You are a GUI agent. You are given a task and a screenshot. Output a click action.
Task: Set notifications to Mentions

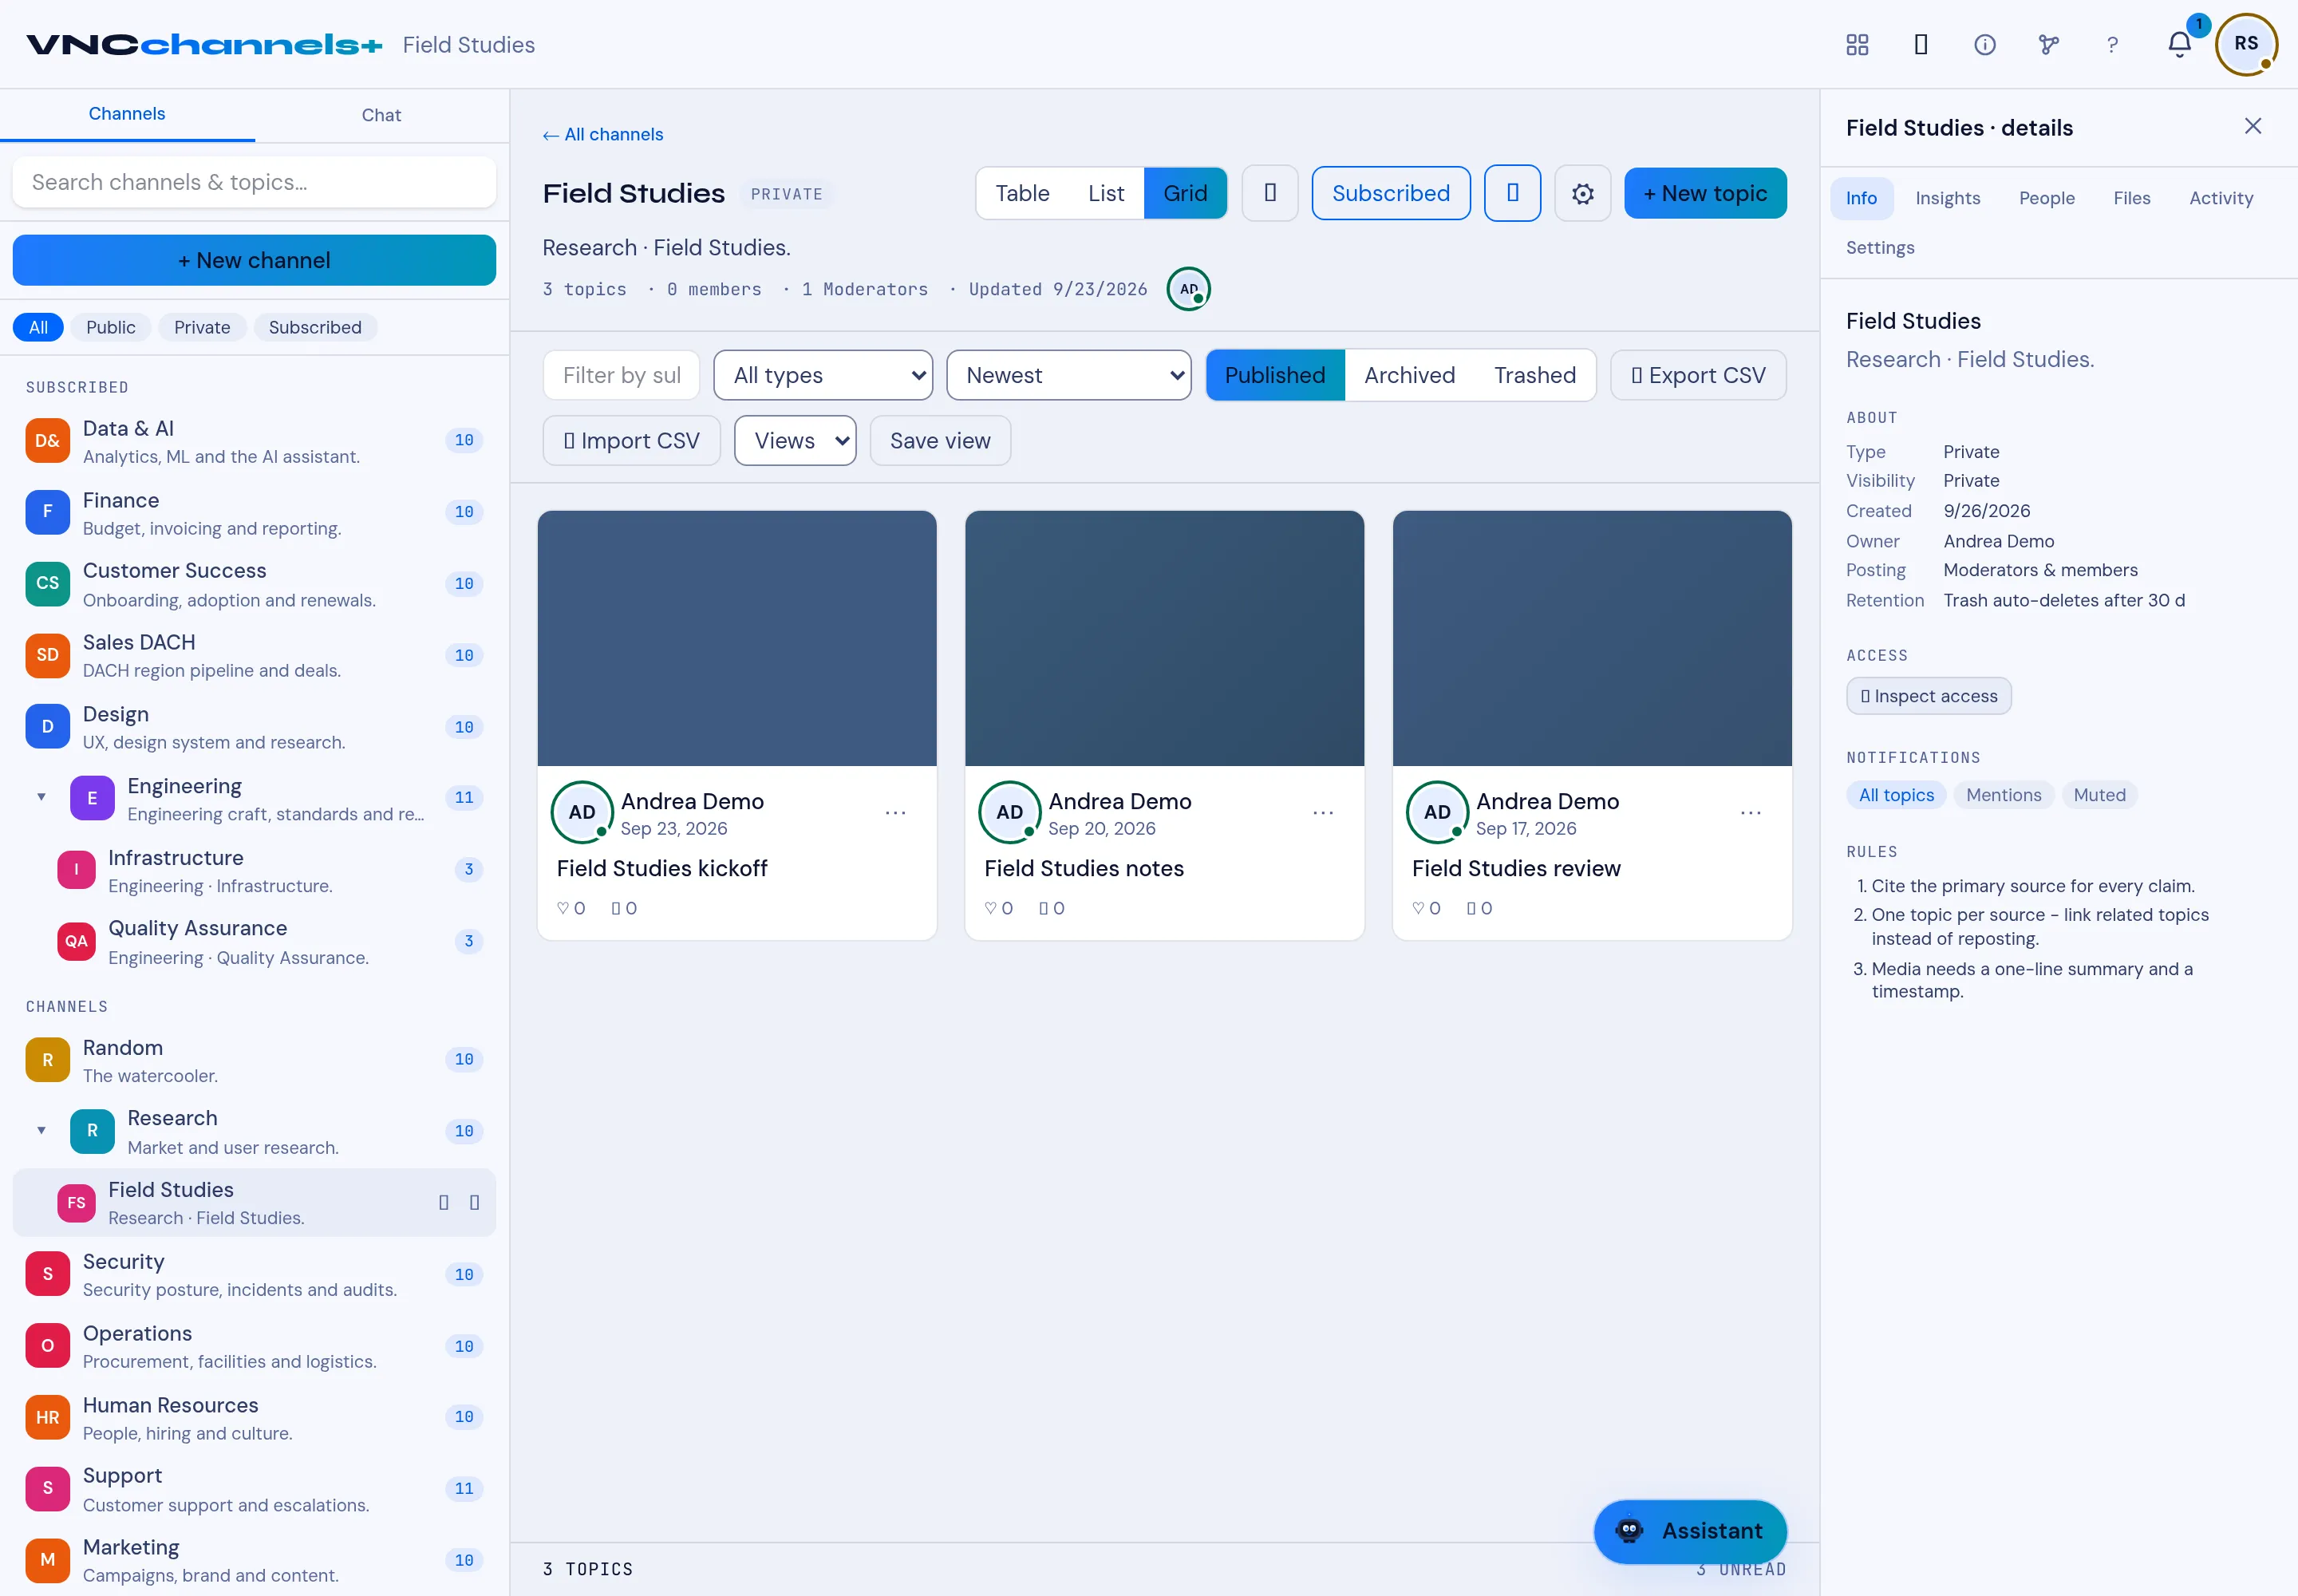(2003, 795)
